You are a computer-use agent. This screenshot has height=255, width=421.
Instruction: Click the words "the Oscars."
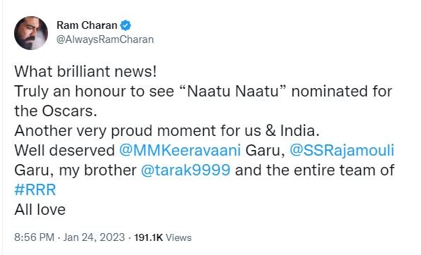coord(56,111)
